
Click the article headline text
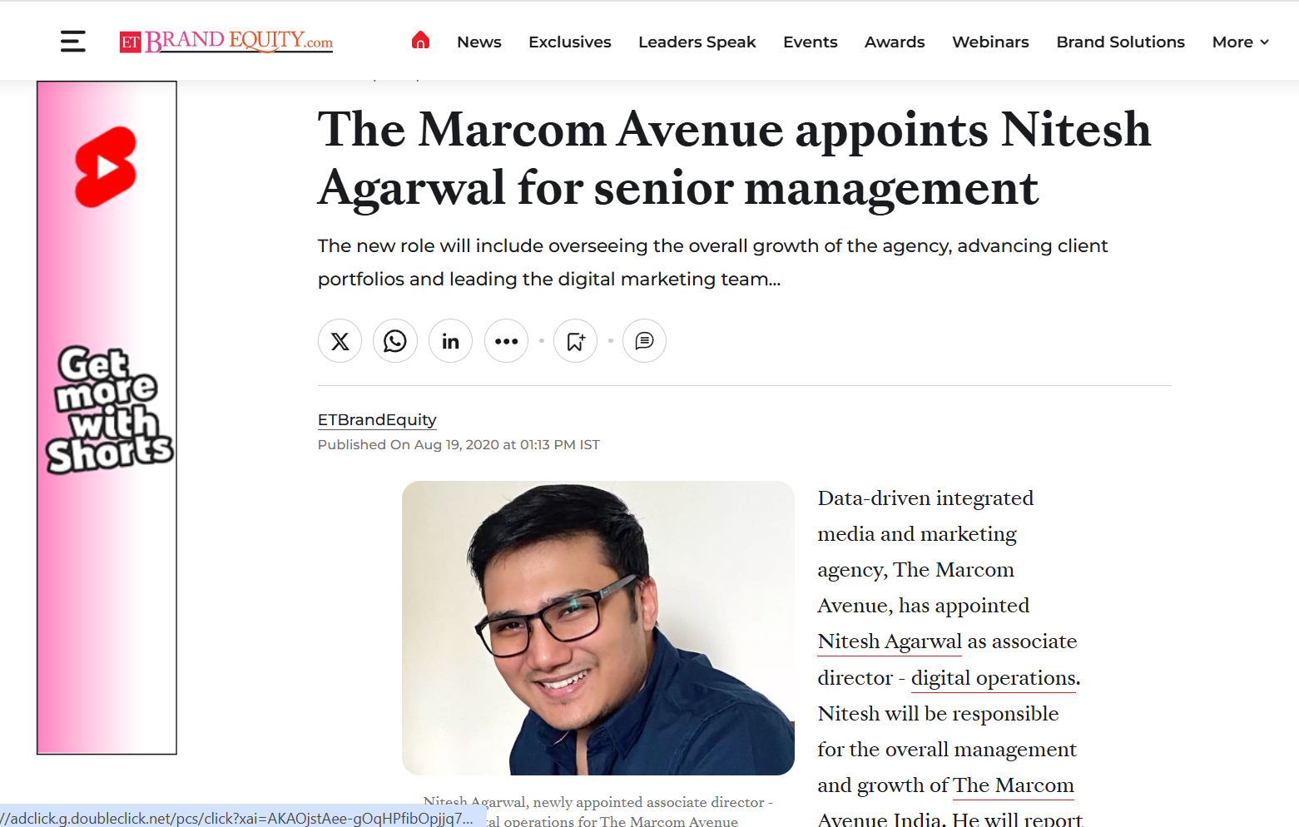(735, 159)
